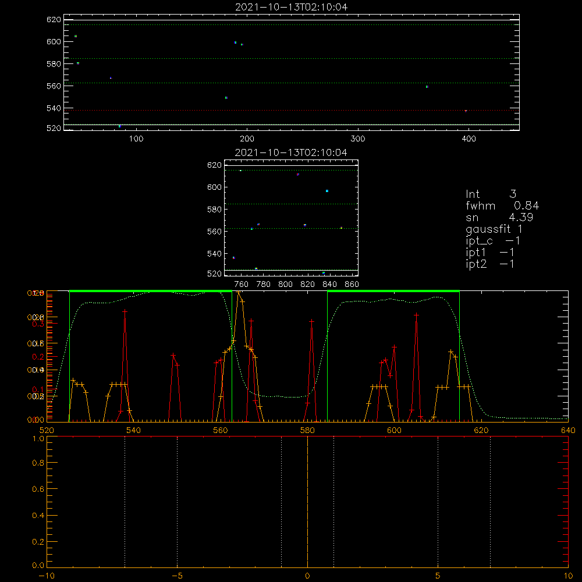Select "580" on the middle plot y-axis

(215, 210)
